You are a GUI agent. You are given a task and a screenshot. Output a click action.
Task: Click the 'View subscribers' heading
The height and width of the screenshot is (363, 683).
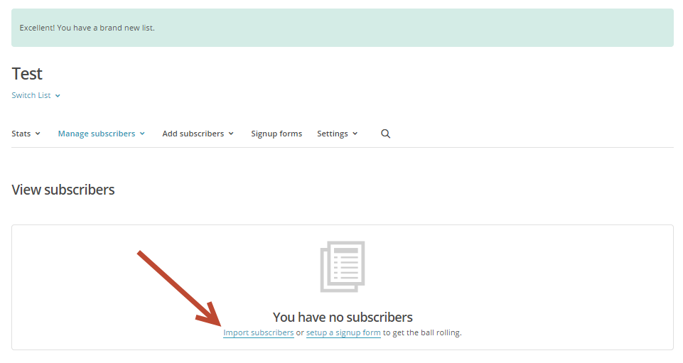click(63, 190)
